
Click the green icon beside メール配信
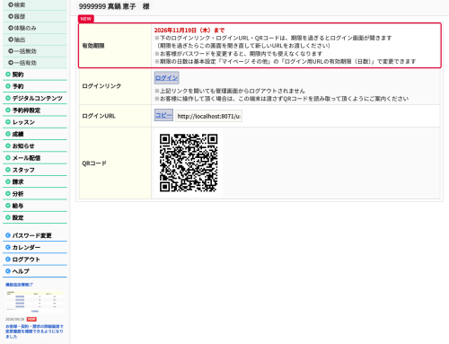[x=8, y=158]
